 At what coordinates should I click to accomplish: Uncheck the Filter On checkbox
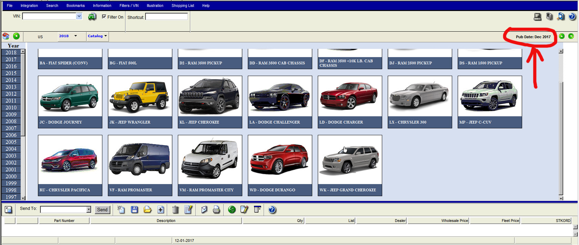[104, 17]
